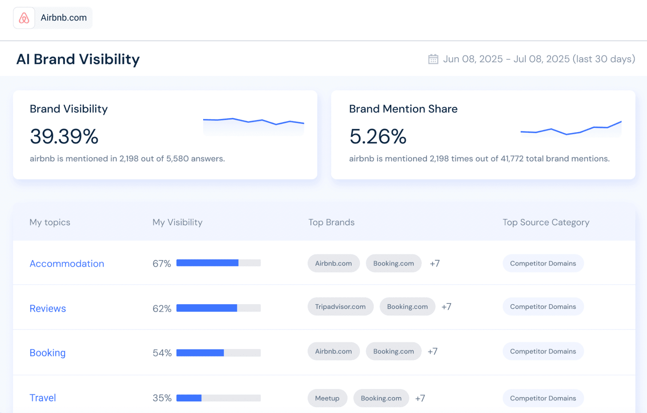Sort by My Visibility column header
647x413 pixels.
177,222
